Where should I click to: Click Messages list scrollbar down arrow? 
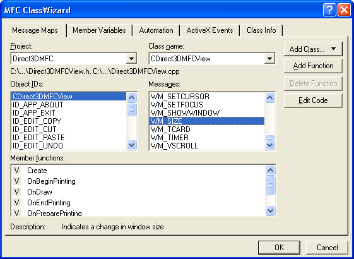(270, 145)
